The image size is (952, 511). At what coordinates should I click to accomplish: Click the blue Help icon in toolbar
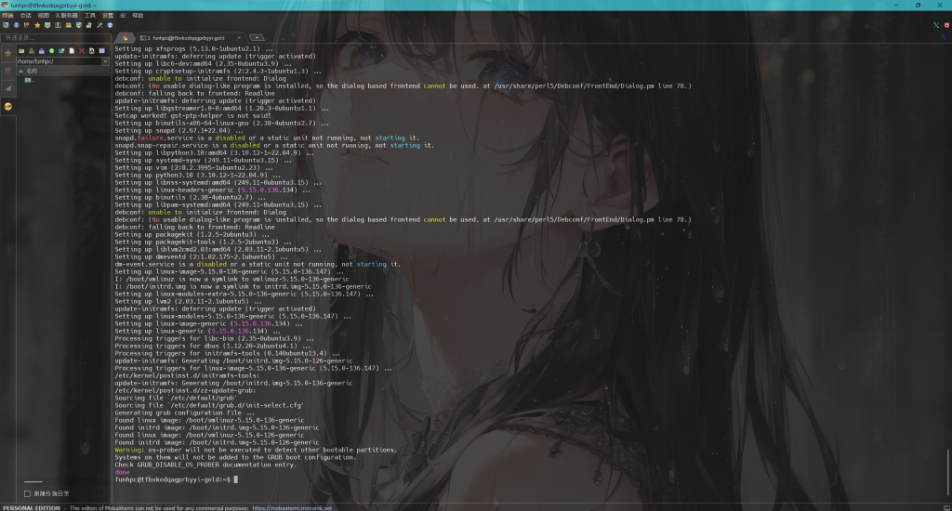tap(110, 25)
